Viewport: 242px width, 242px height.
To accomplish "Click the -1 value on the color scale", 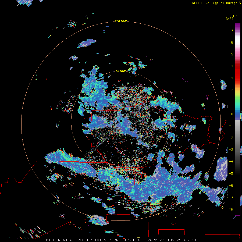I will (231, 126).
